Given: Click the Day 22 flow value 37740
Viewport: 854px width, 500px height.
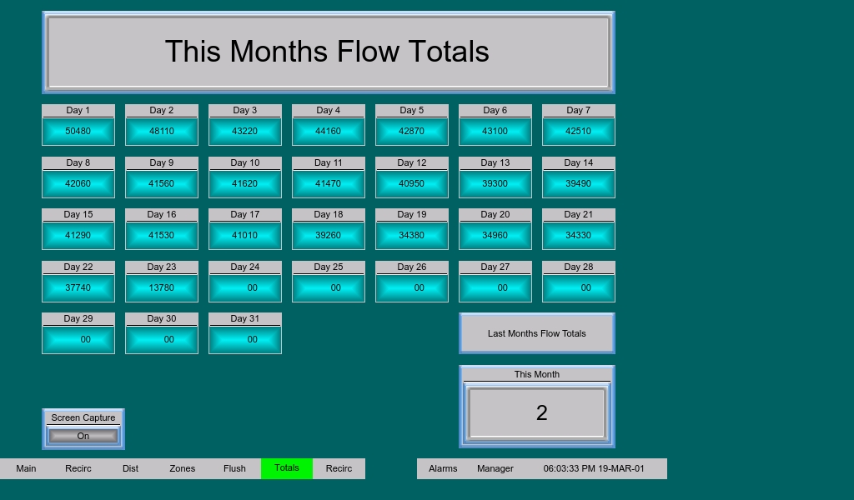Looking at the screenshot, I should click(78, 287).
